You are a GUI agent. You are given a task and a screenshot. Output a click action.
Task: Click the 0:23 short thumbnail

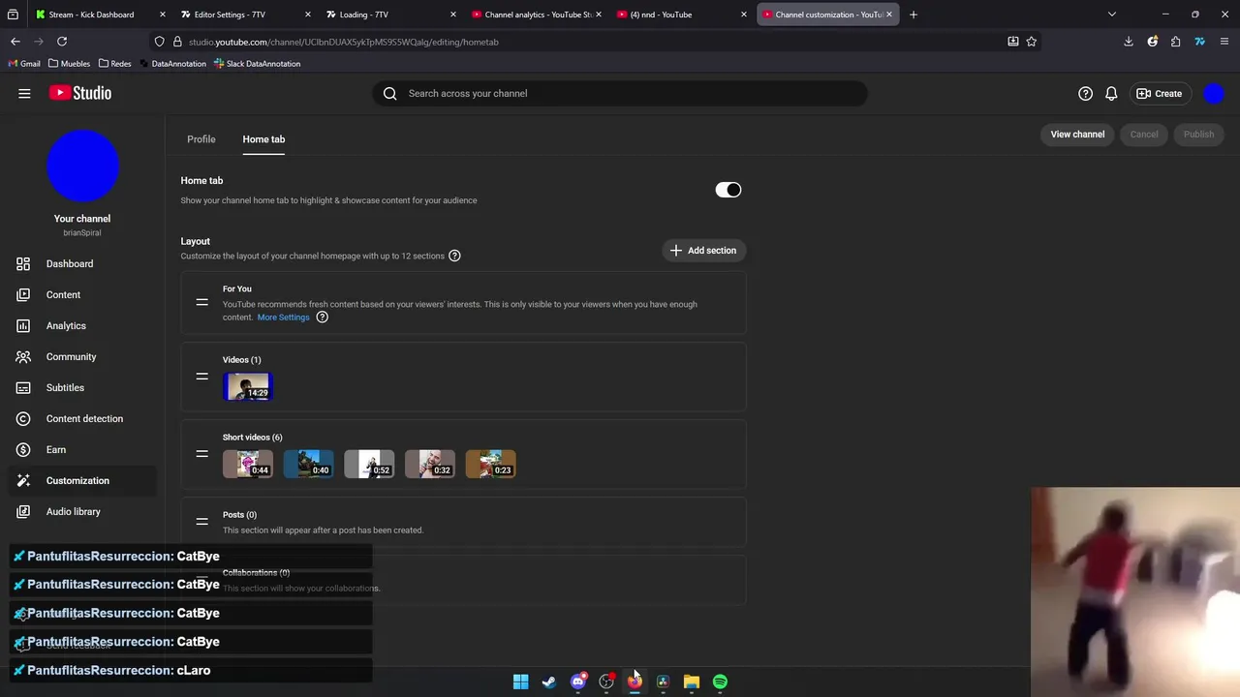491,464
